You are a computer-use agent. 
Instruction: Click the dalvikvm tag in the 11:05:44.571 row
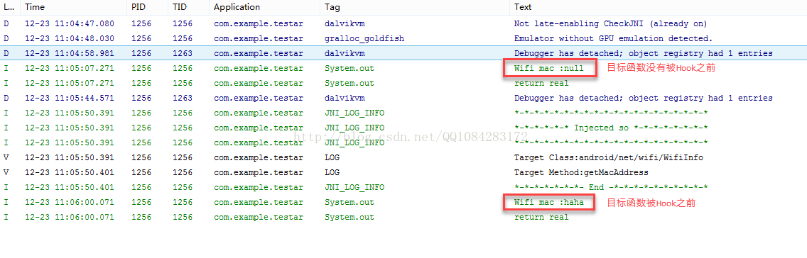pyautogui.click(x=345, y=98)
